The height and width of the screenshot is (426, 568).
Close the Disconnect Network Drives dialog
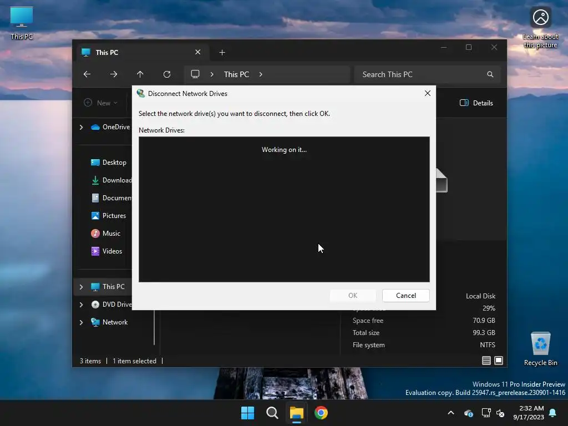[428, 93]
